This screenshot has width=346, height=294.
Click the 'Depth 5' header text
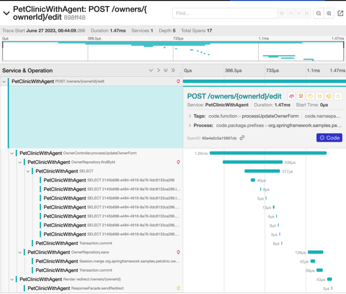pyautogui.click(x=167, y=31)
